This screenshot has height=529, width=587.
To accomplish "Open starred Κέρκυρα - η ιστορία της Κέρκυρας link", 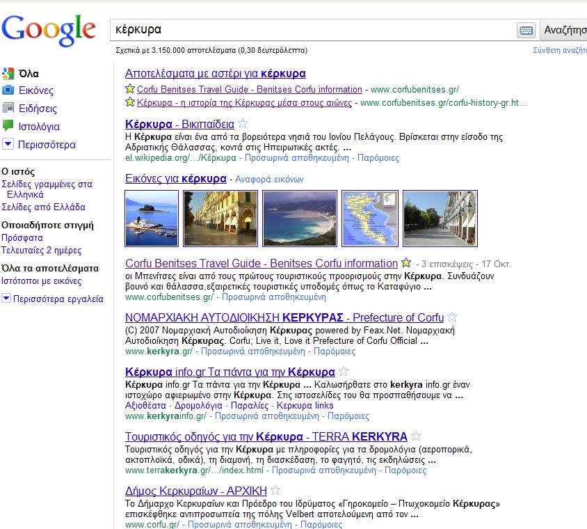I will point(244,102).
